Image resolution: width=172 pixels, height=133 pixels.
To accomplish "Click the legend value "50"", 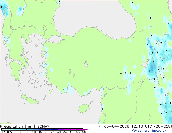I will click(x=84, y=132).
